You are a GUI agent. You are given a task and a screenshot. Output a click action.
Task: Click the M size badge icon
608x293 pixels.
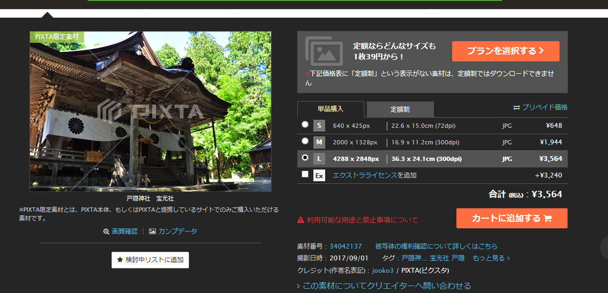pos(319,142)
